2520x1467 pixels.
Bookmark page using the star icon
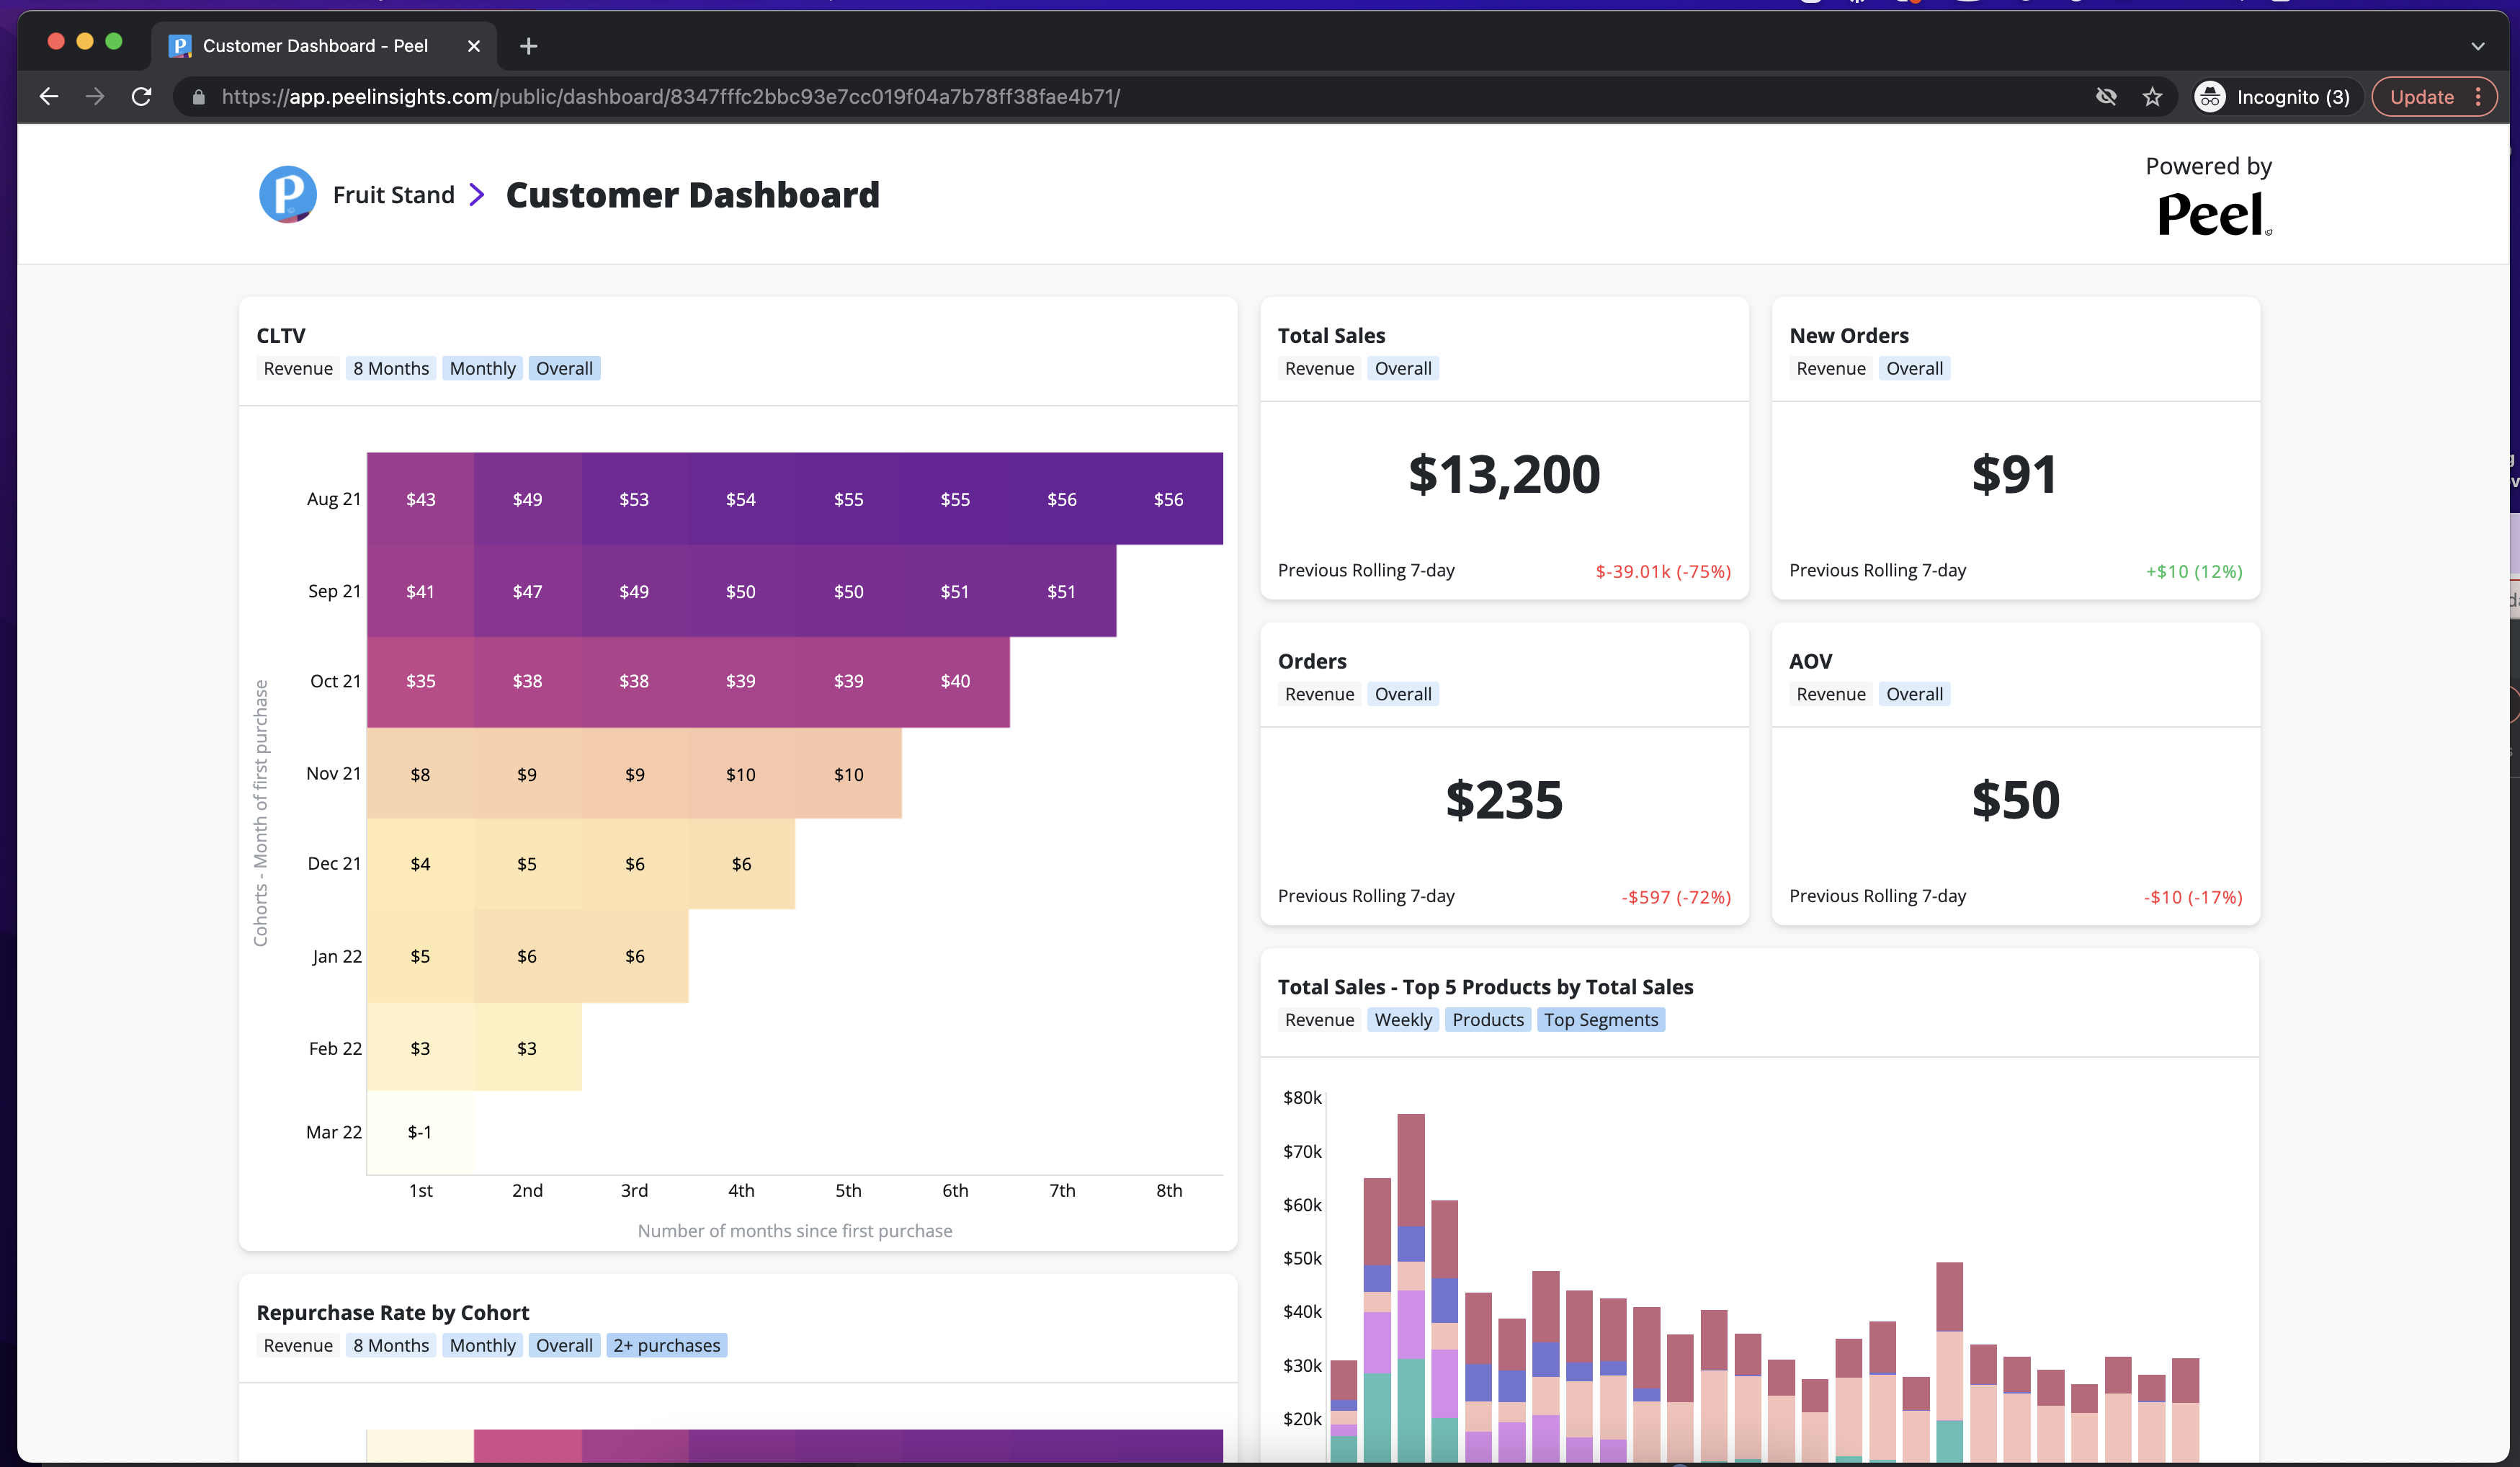2152,97
